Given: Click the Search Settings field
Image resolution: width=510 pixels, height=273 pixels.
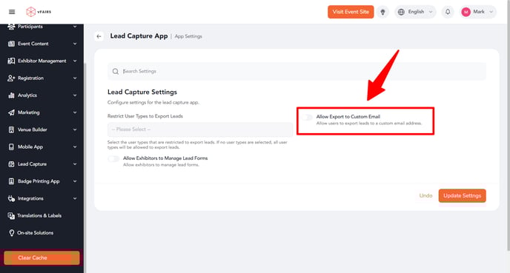Looking at the screenshot, I should (297, 71).
